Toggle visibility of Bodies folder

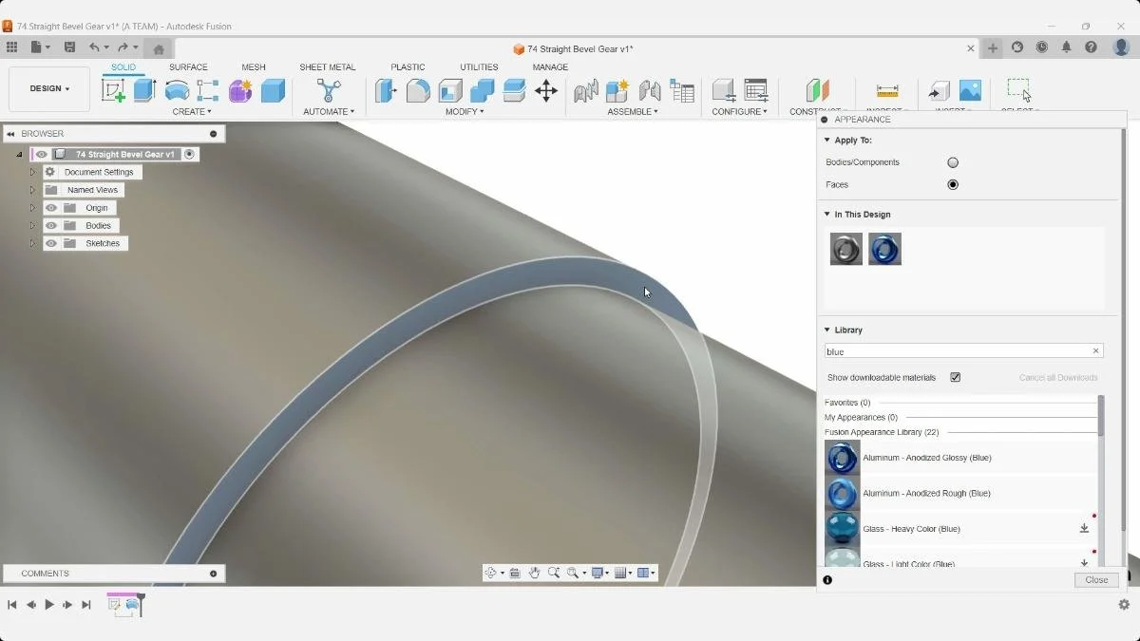51,226
